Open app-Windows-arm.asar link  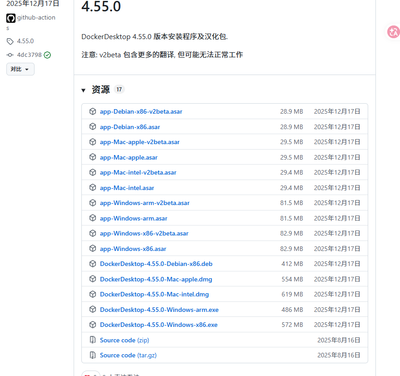(134, 218)
